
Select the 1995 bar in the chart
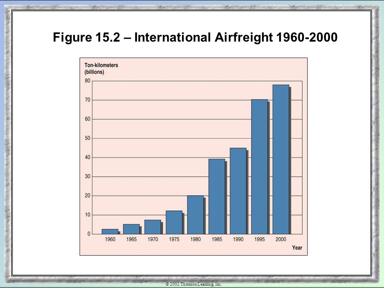pos(260,167)
